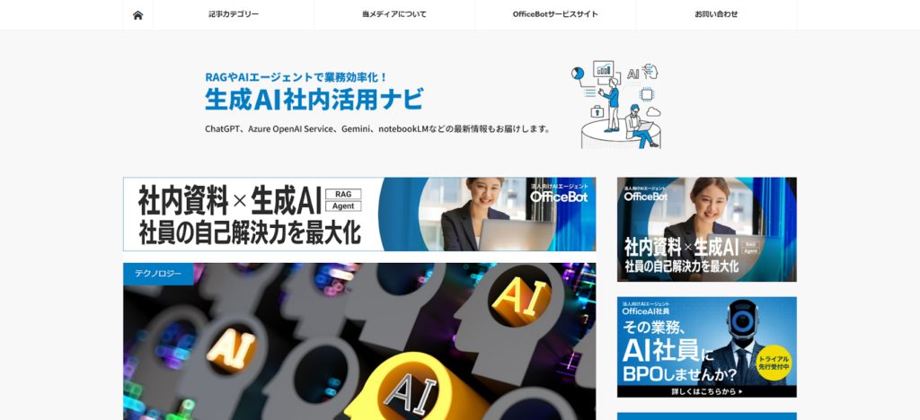Open the 記事カテゴリー menu
Screen dimensions: 920x420
234,14
